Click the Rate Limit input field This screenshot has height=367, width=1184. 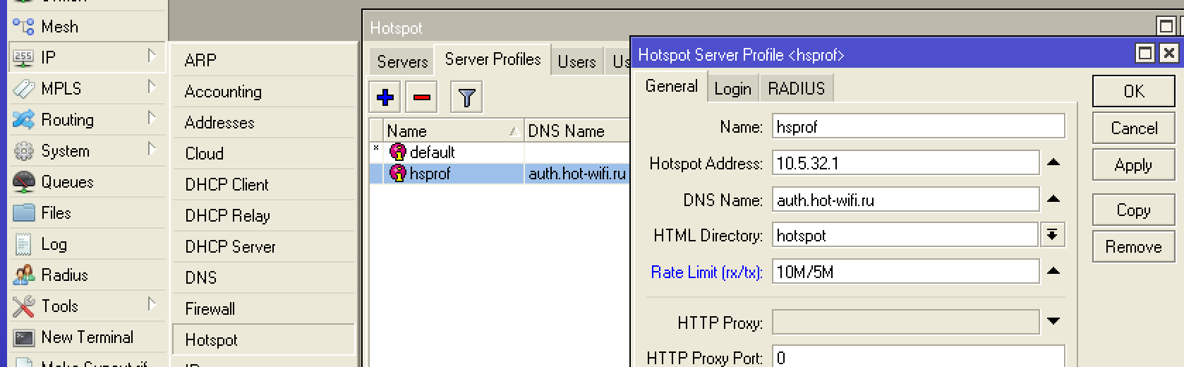(905, 272)
